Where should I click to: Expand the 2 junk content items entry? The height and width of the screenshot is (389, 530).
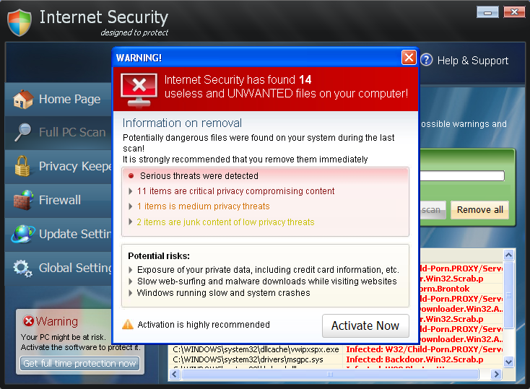pyautogui.click(x=131, y=222)
